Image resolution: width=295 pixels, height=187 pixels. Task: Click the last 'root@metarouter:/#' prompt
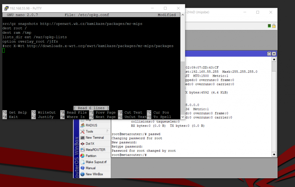pyautogui.click(x=129, y=155)
